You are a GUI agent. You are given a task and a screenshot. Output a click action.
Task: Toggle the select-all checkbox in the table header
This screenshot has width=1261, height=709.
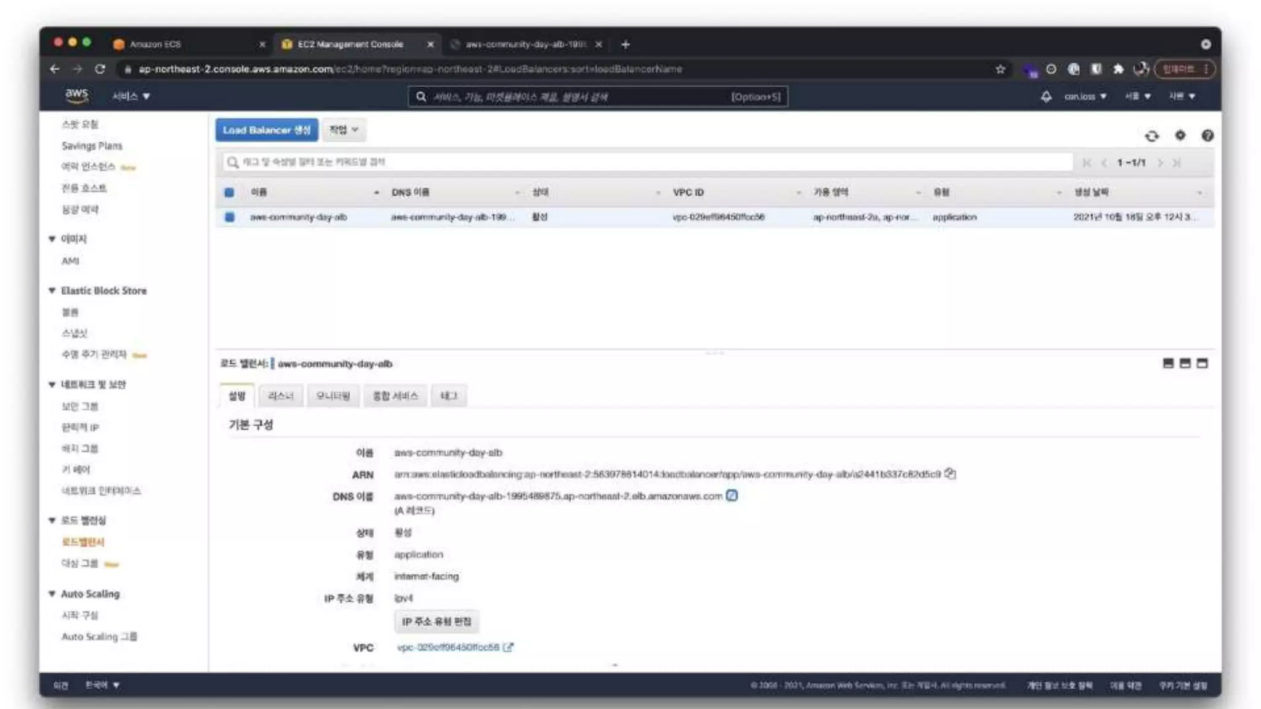coord(229,193)
